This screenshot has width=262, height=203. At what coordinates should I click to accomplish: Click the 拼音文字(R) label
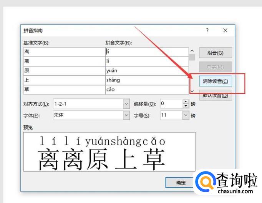coord(119,43)
